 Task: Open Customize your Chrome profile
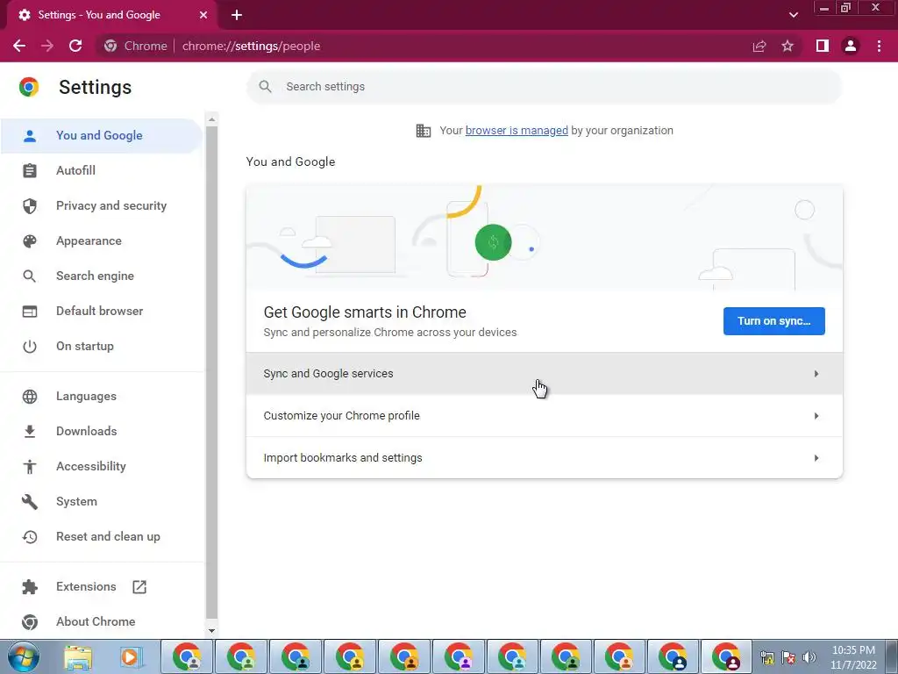(x=544, y=416)
